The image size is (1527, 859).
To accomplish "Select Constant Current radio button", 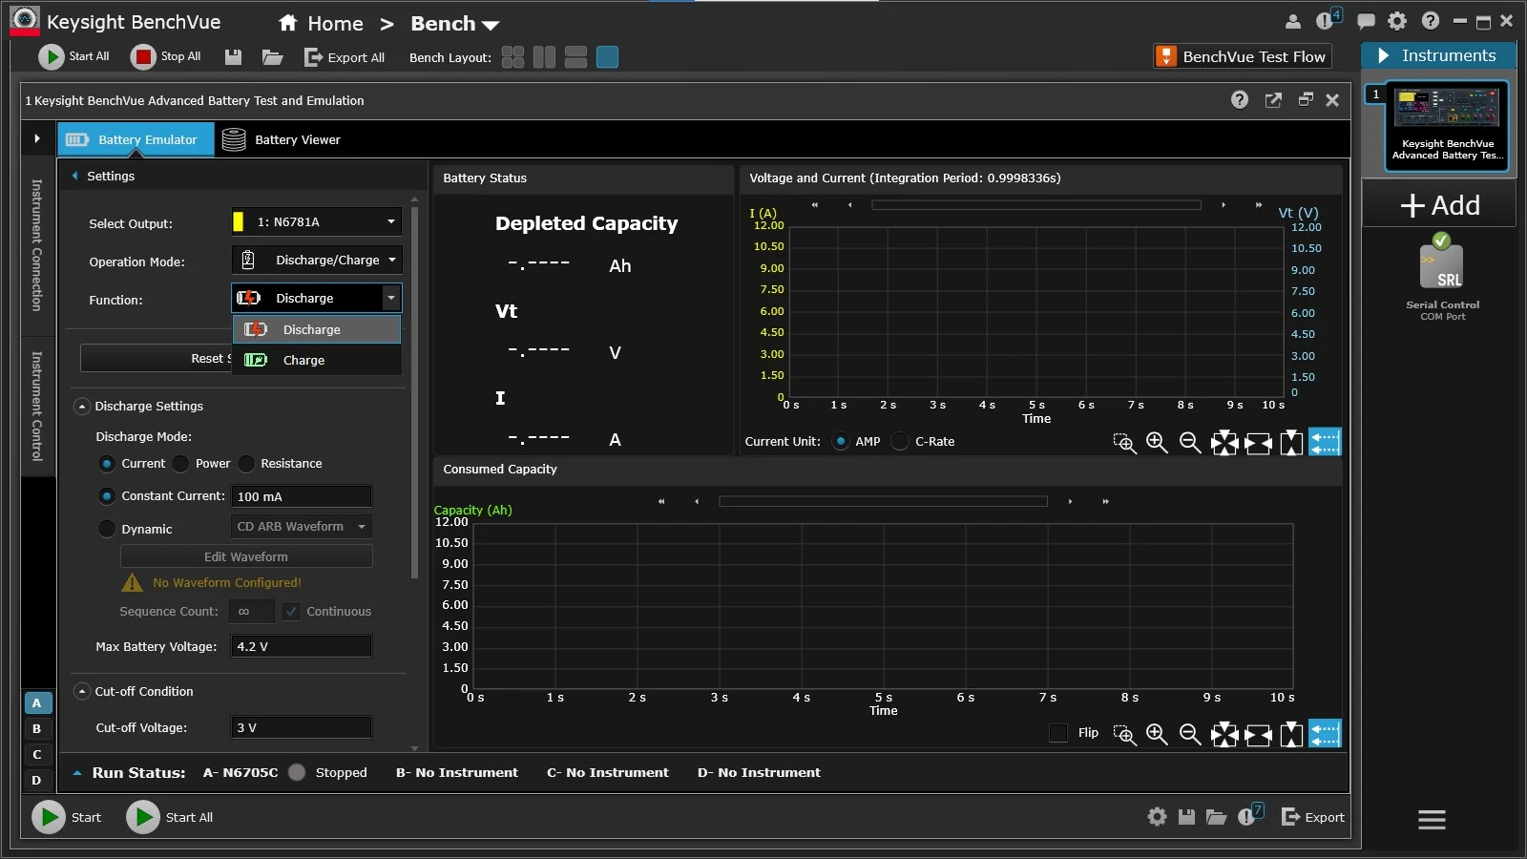I will tap(107, 496).
